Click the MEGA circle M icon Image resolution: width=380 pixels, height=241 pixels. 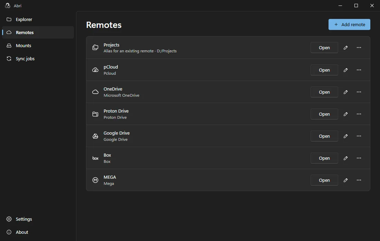pyautogui.click(x=95, y=180)
